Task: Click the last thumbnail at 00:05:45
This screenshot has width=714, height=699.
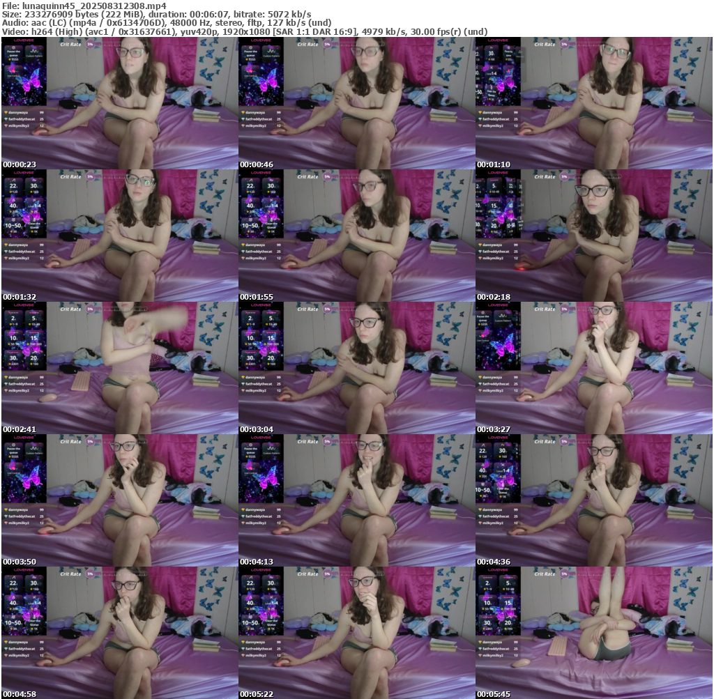Action: pos(593,633)
